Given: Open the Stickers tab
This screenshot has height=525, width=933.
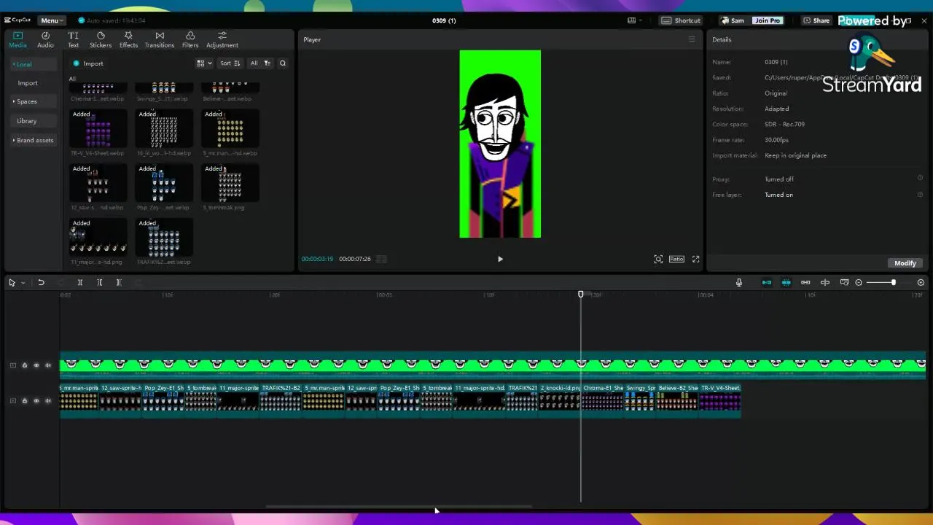Looking at the screenshot, I should [101, 39].
